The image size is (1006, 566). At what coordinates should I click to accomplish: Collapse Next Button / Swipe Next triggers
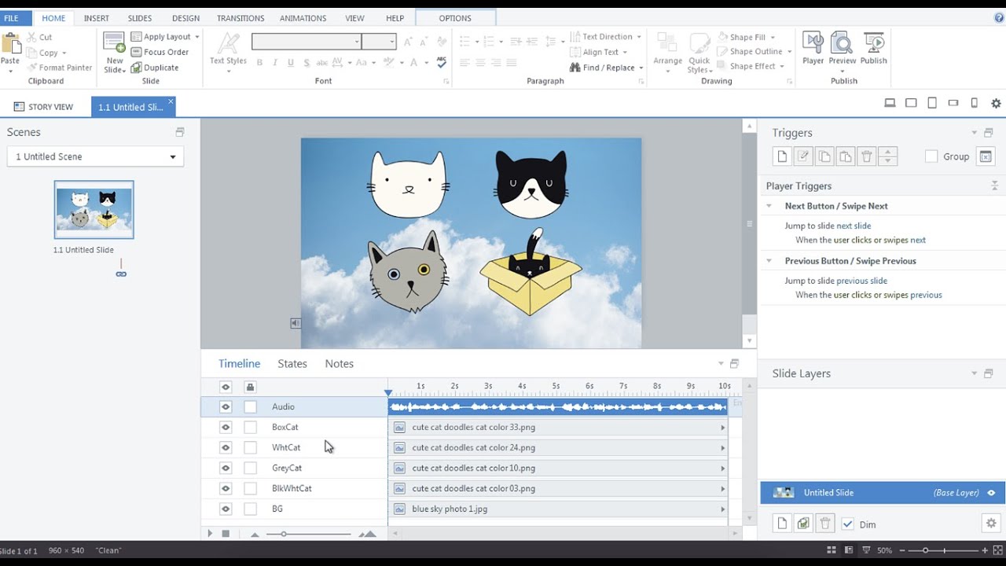(x=769, y=206)
